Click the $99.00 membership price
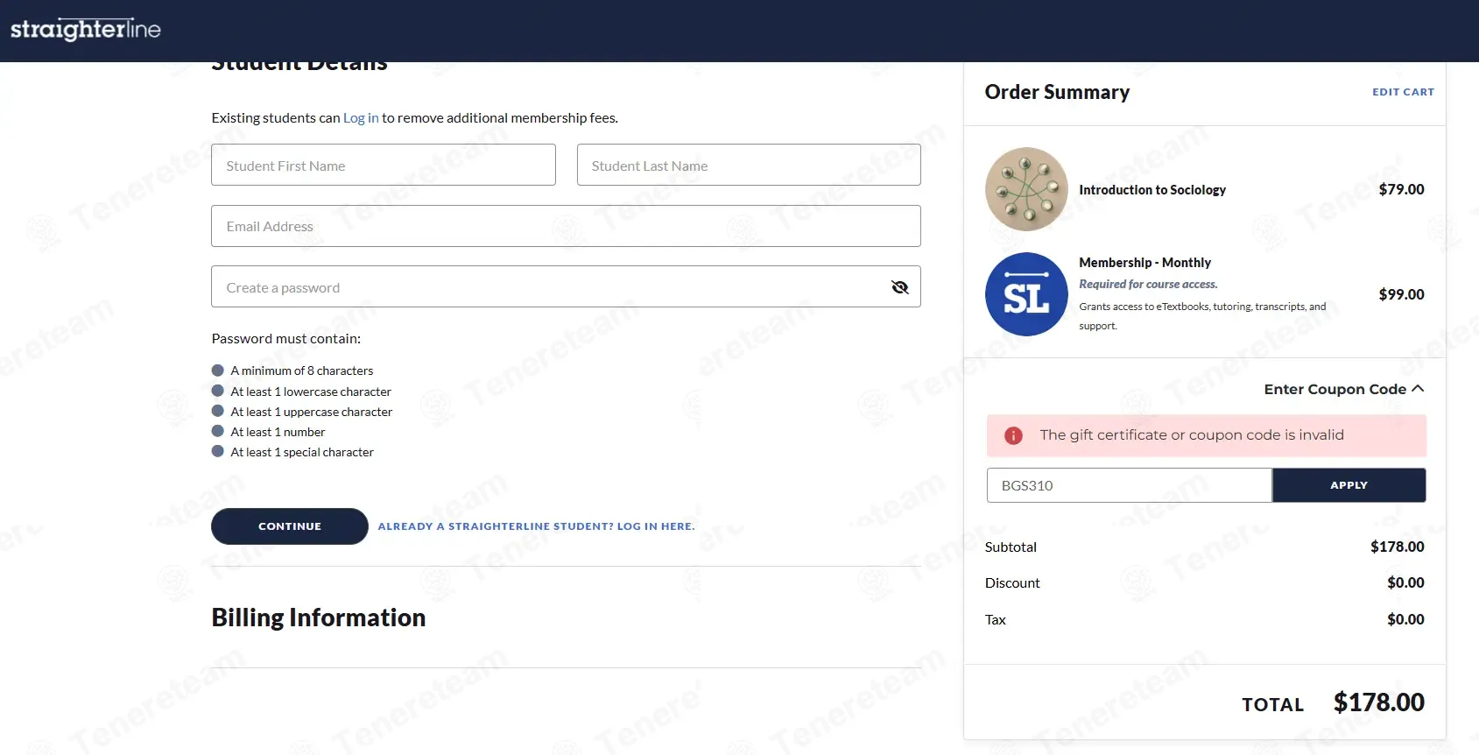1479x755 pixels. point(1401,294)
